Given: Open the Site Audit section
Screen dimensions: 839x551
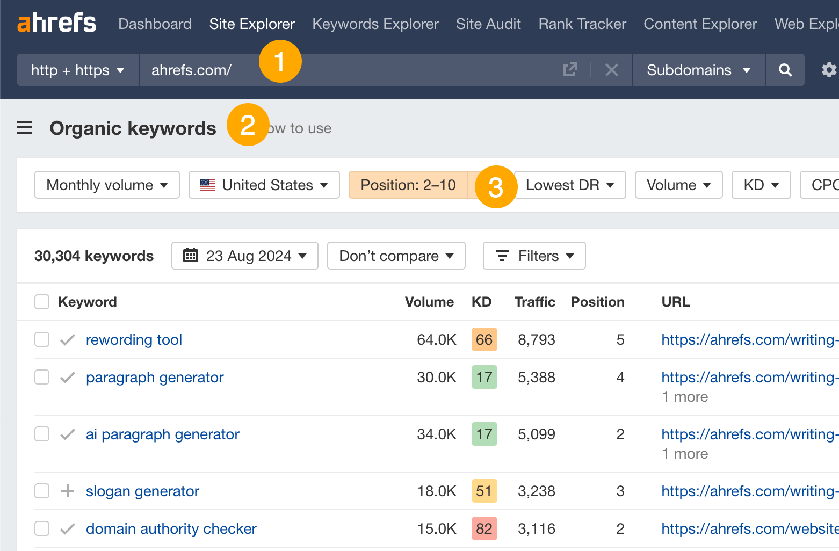Looking at the screenshot, I should (488, 24).
